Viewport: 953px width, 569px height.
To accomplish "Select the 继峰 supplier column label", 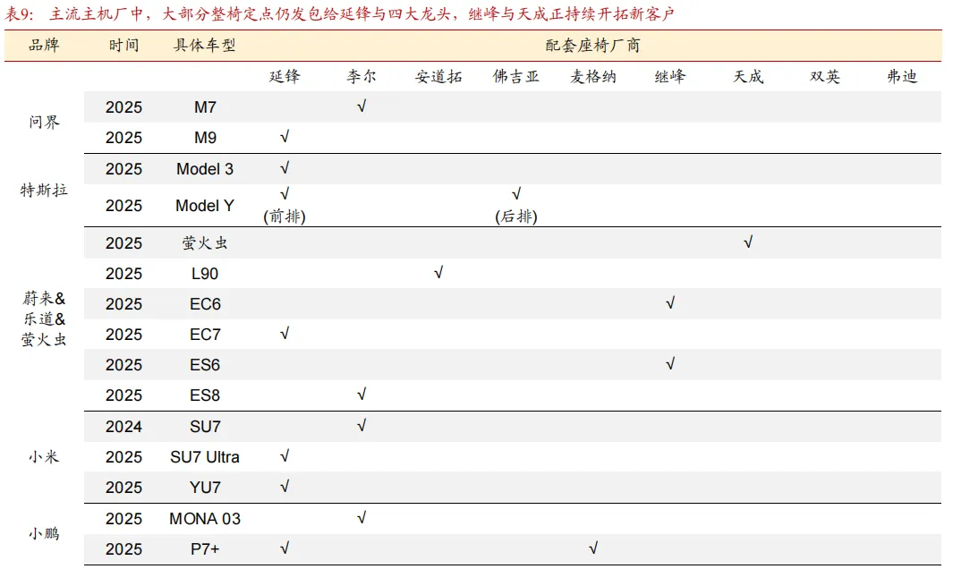I will (670, 77).
